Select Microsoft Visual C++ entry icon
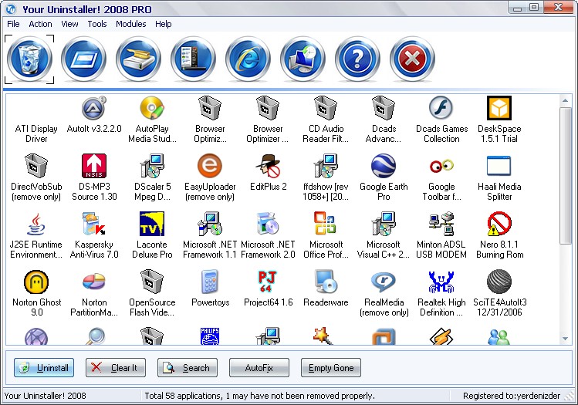The width and height of the screenshot is (578, 405). 384,224
